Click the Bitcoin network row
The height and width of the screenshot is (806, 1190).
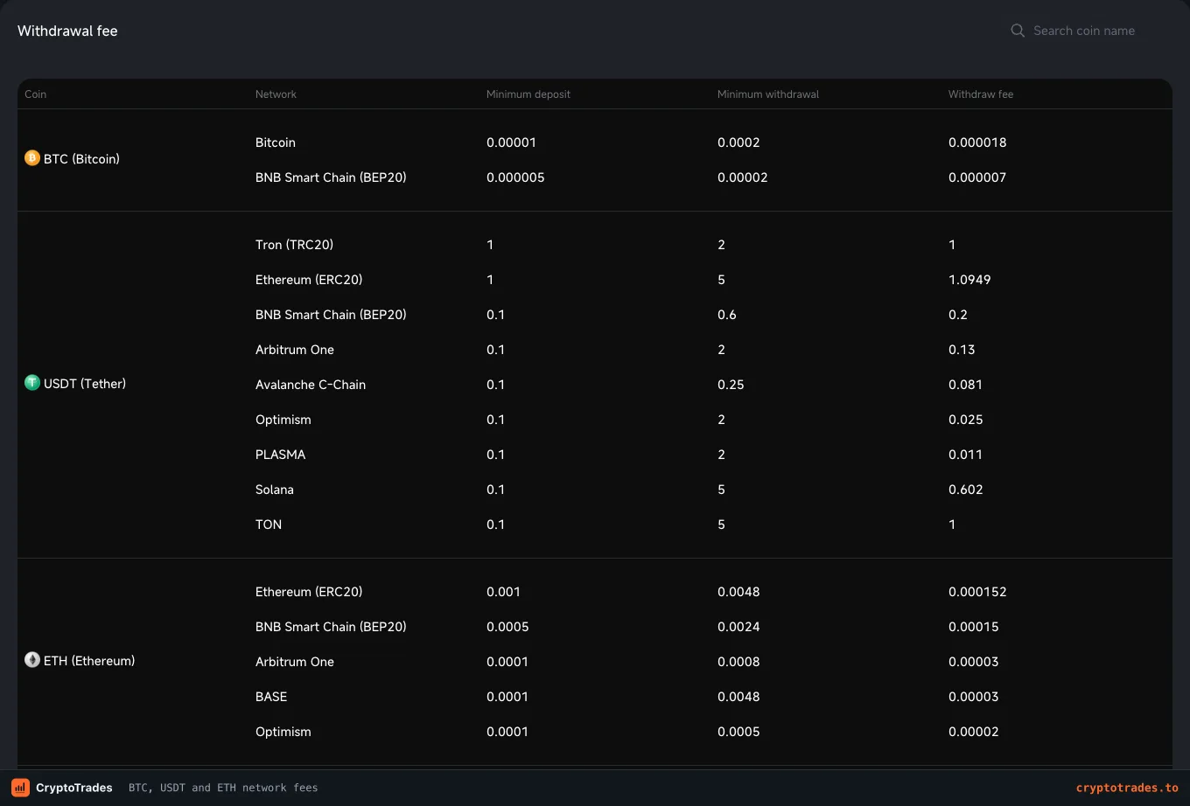pos(276,142)
